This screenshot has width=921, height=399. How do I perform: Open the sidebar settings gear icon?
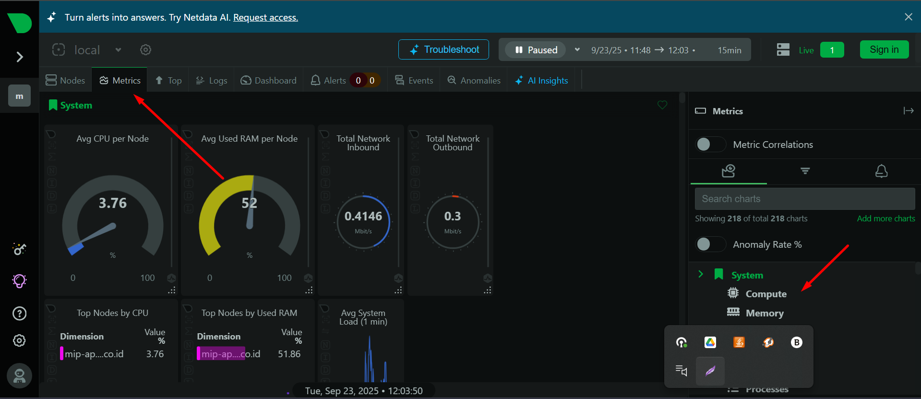point(19,340)
